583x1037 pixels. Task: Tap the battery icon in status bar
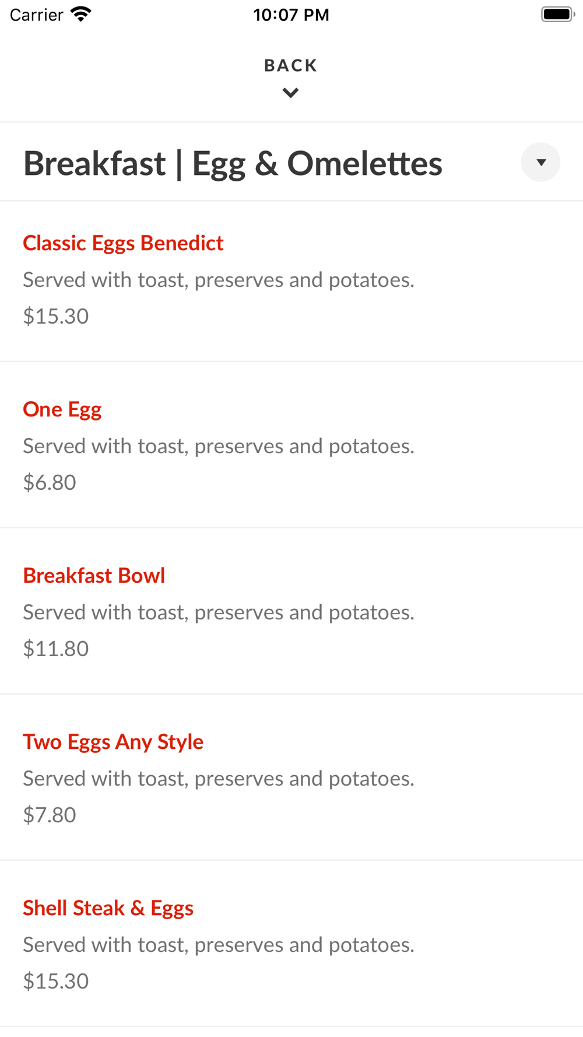tap(557, 14)
